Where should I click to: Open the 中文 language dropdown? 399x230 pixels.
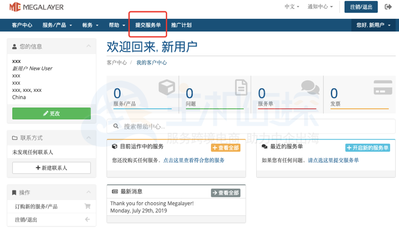click(x=291, y=7)
